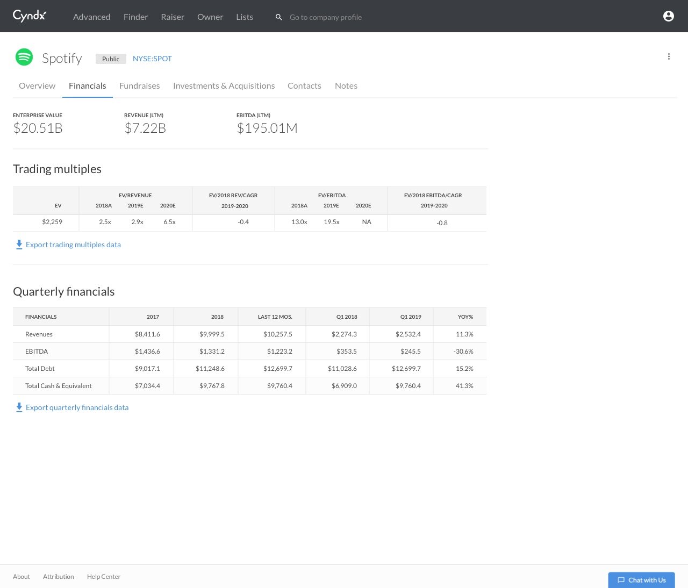Click the Spotify company name heading

click(62, 58)
